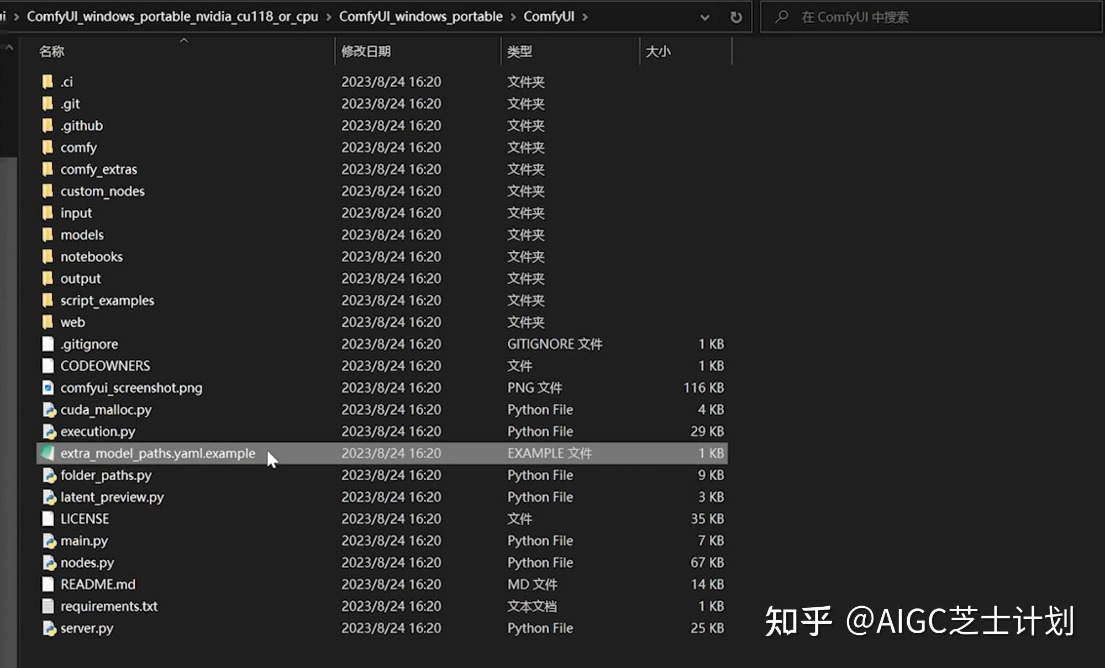Click the requirements.txt text file icon
This screenshot has height=668, width=1105.
[x=49, y=606]
